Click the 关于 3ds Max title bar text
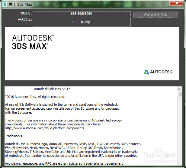Viewport: 186px width, 168px height. [x=21, y=5]
